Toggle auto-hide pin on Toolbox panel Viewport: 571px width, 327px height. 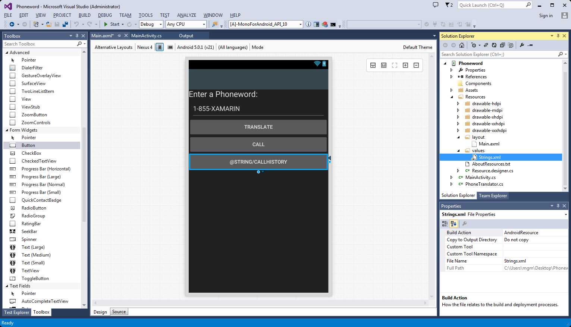pyautogui.click(x=77, y=36)
